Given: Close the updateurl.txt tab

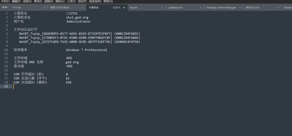Looking at the screenshot, I should [201, 8].
